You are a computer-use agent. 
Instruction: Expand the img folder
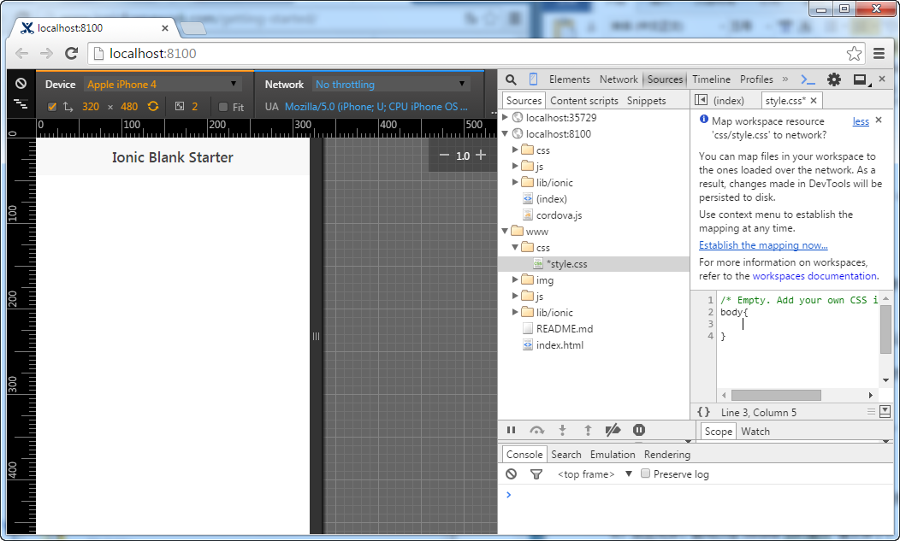515,279
